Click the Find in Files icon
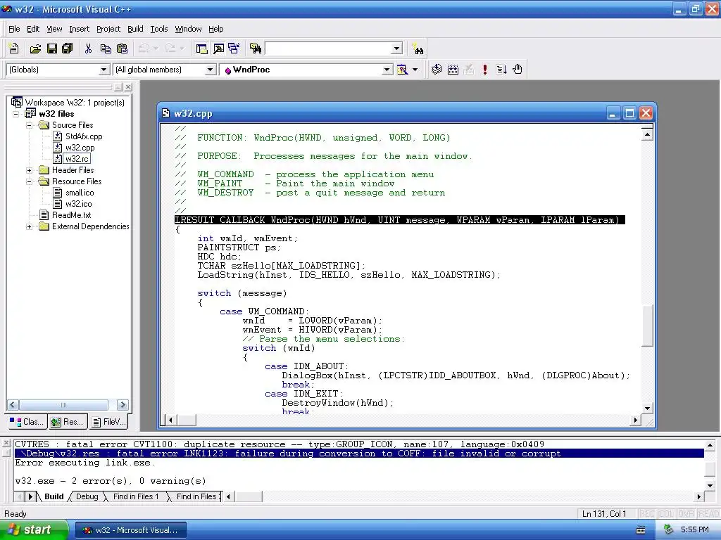The width and height of the screenshot is (721, 540). (x=255, y=49)
